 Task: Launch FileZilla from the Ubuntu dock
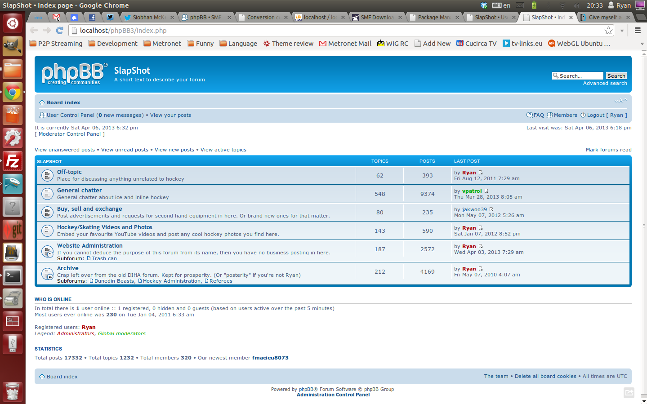pos(13,161)
